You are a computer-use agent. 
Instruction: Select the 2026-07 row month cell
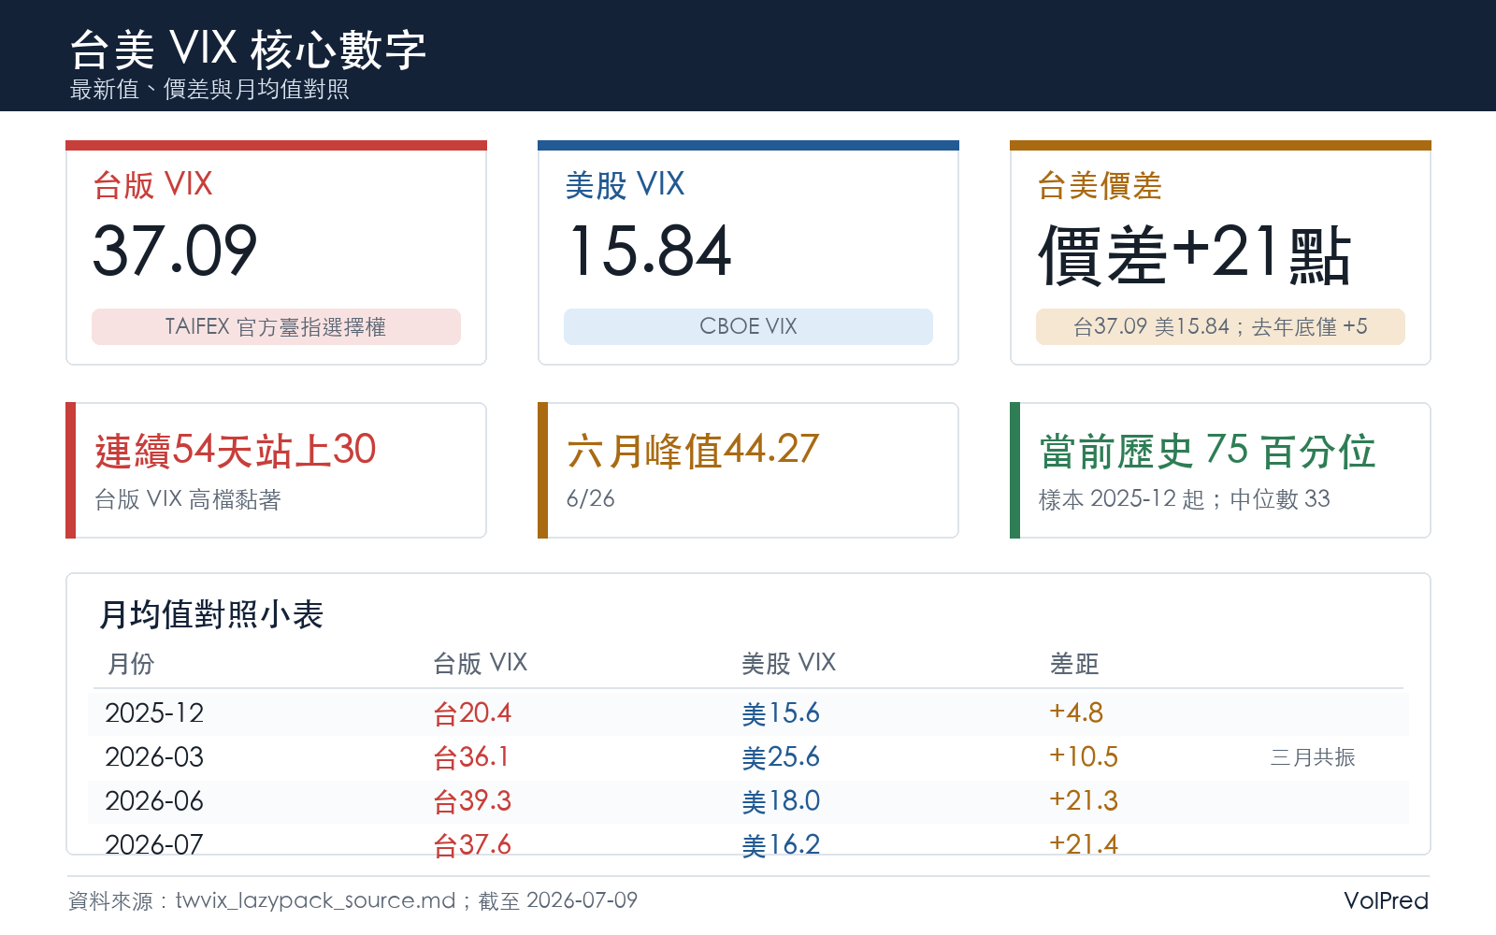[154, 844]
